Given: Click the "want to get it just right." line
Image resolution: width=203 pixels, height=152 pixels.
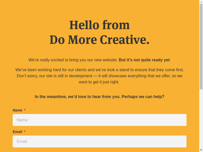Looking at the screenshot, I should point(99,82).
